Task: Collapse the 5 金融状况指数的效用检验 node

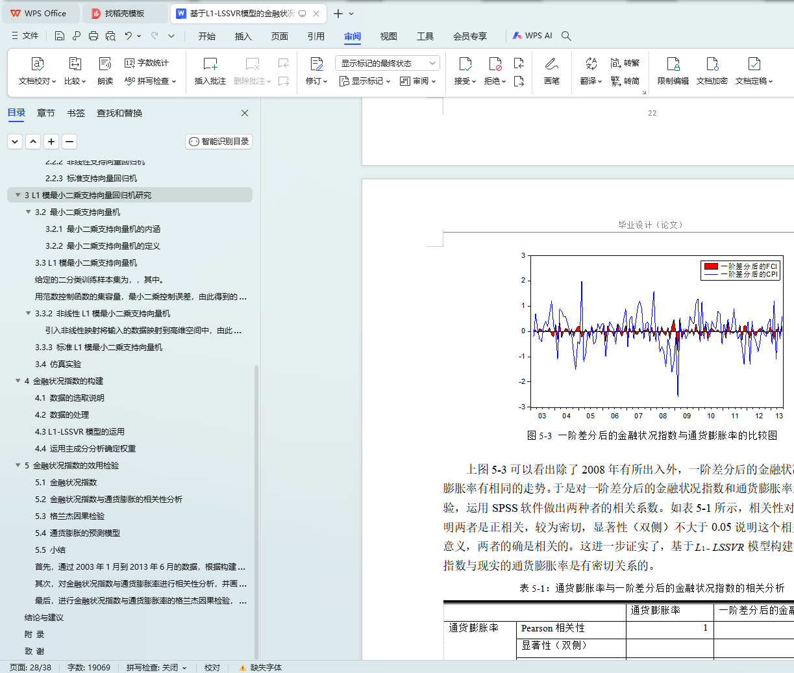Action: pyautogui.click(x=18, y=465)
